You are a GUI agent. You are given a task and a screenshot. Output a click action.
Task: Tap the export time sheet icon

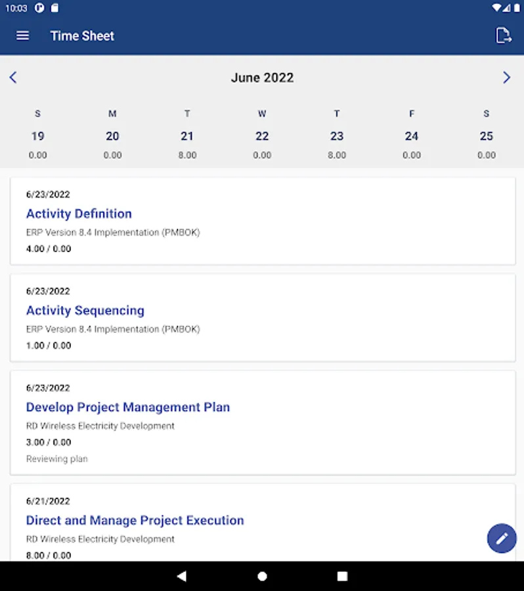503,35
